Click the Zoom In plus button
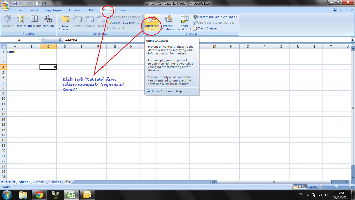 tap(352, 187)
